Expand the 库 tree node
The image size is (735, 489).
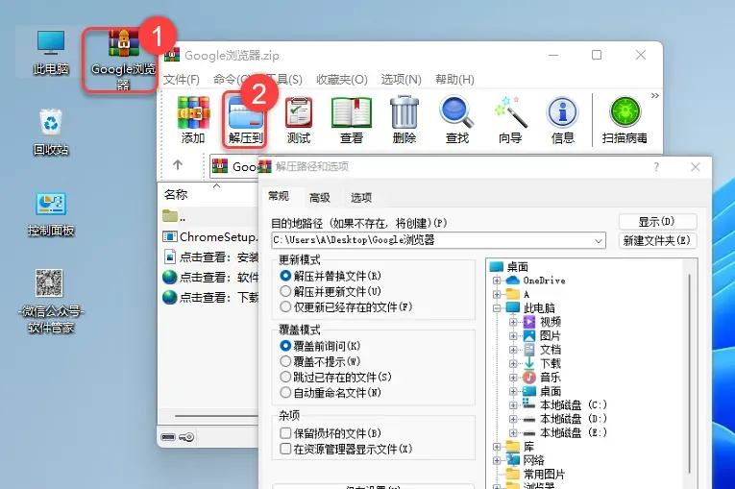coord(497,447)
